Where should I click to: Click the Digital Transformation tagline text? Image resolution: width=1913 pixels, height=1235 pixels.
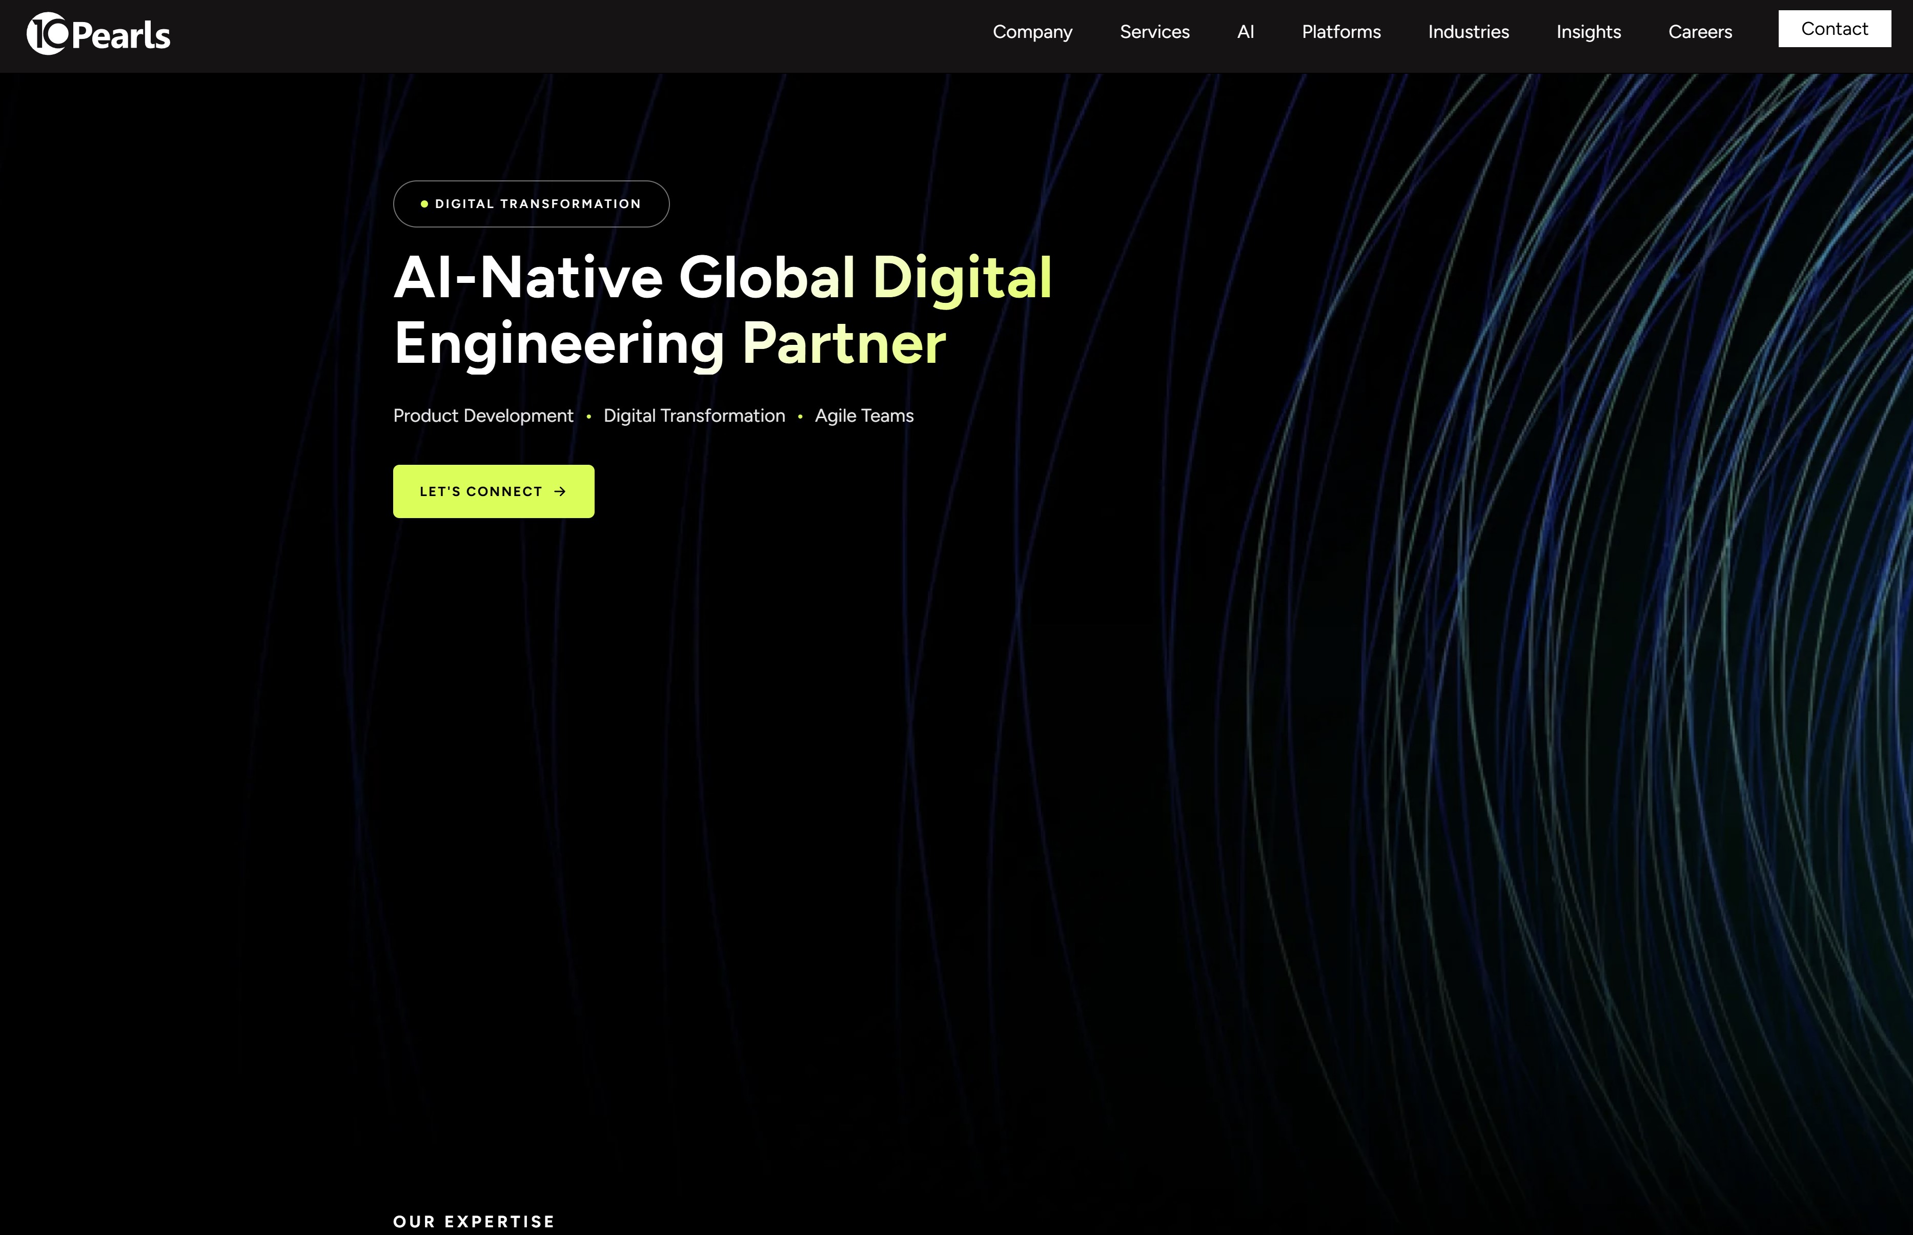pos(694,416)
